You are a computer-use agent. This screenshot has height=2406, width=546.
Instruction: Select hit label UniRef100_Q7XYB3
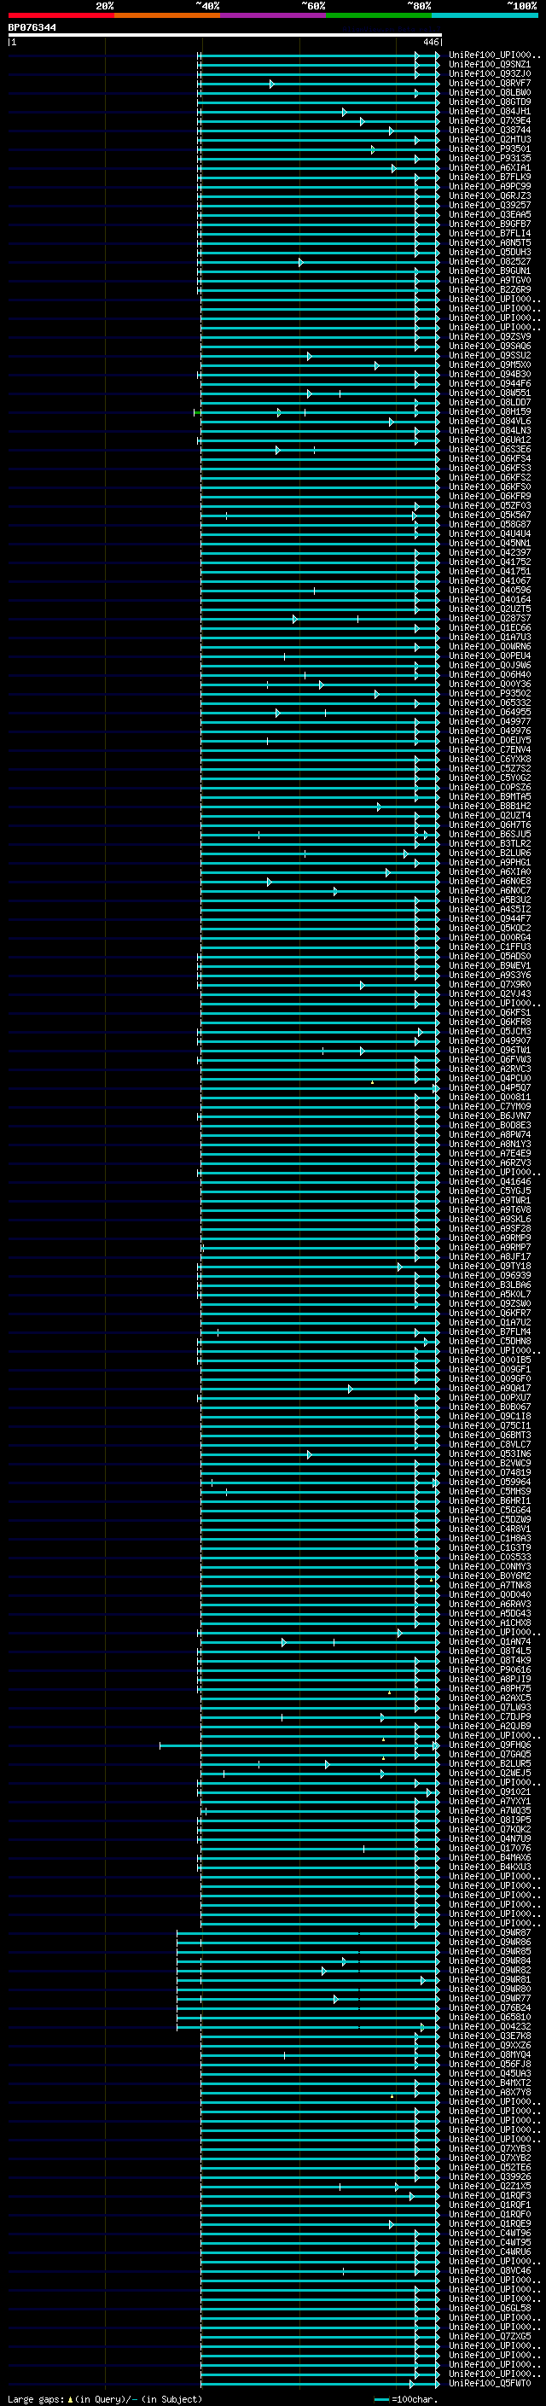(x=489, y=2148)
